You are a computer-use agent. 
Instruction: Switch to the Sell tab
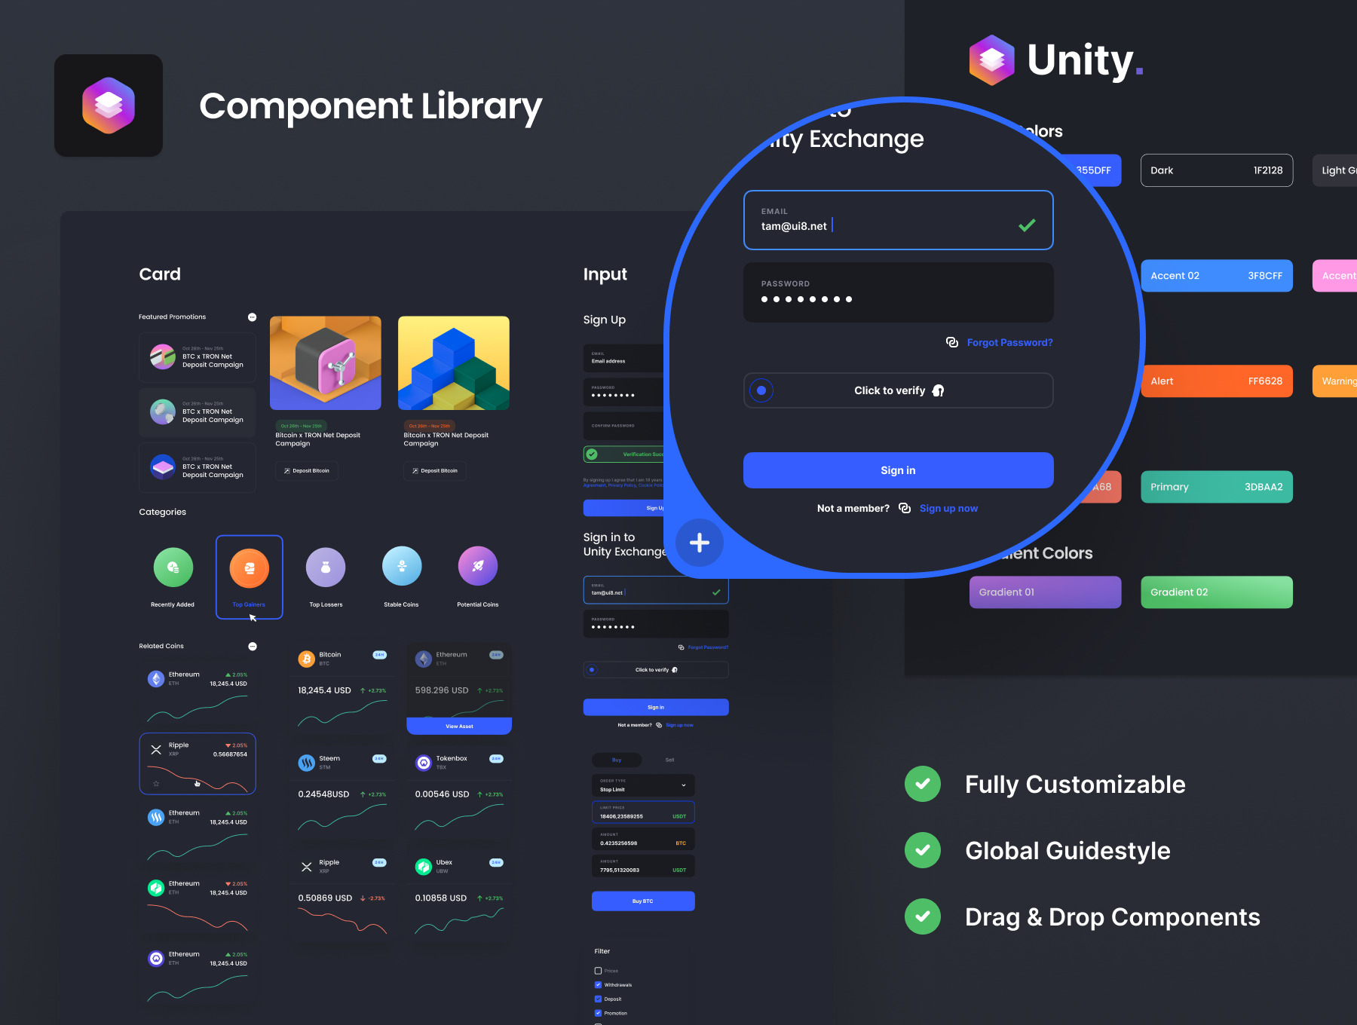tap(669, 760)
